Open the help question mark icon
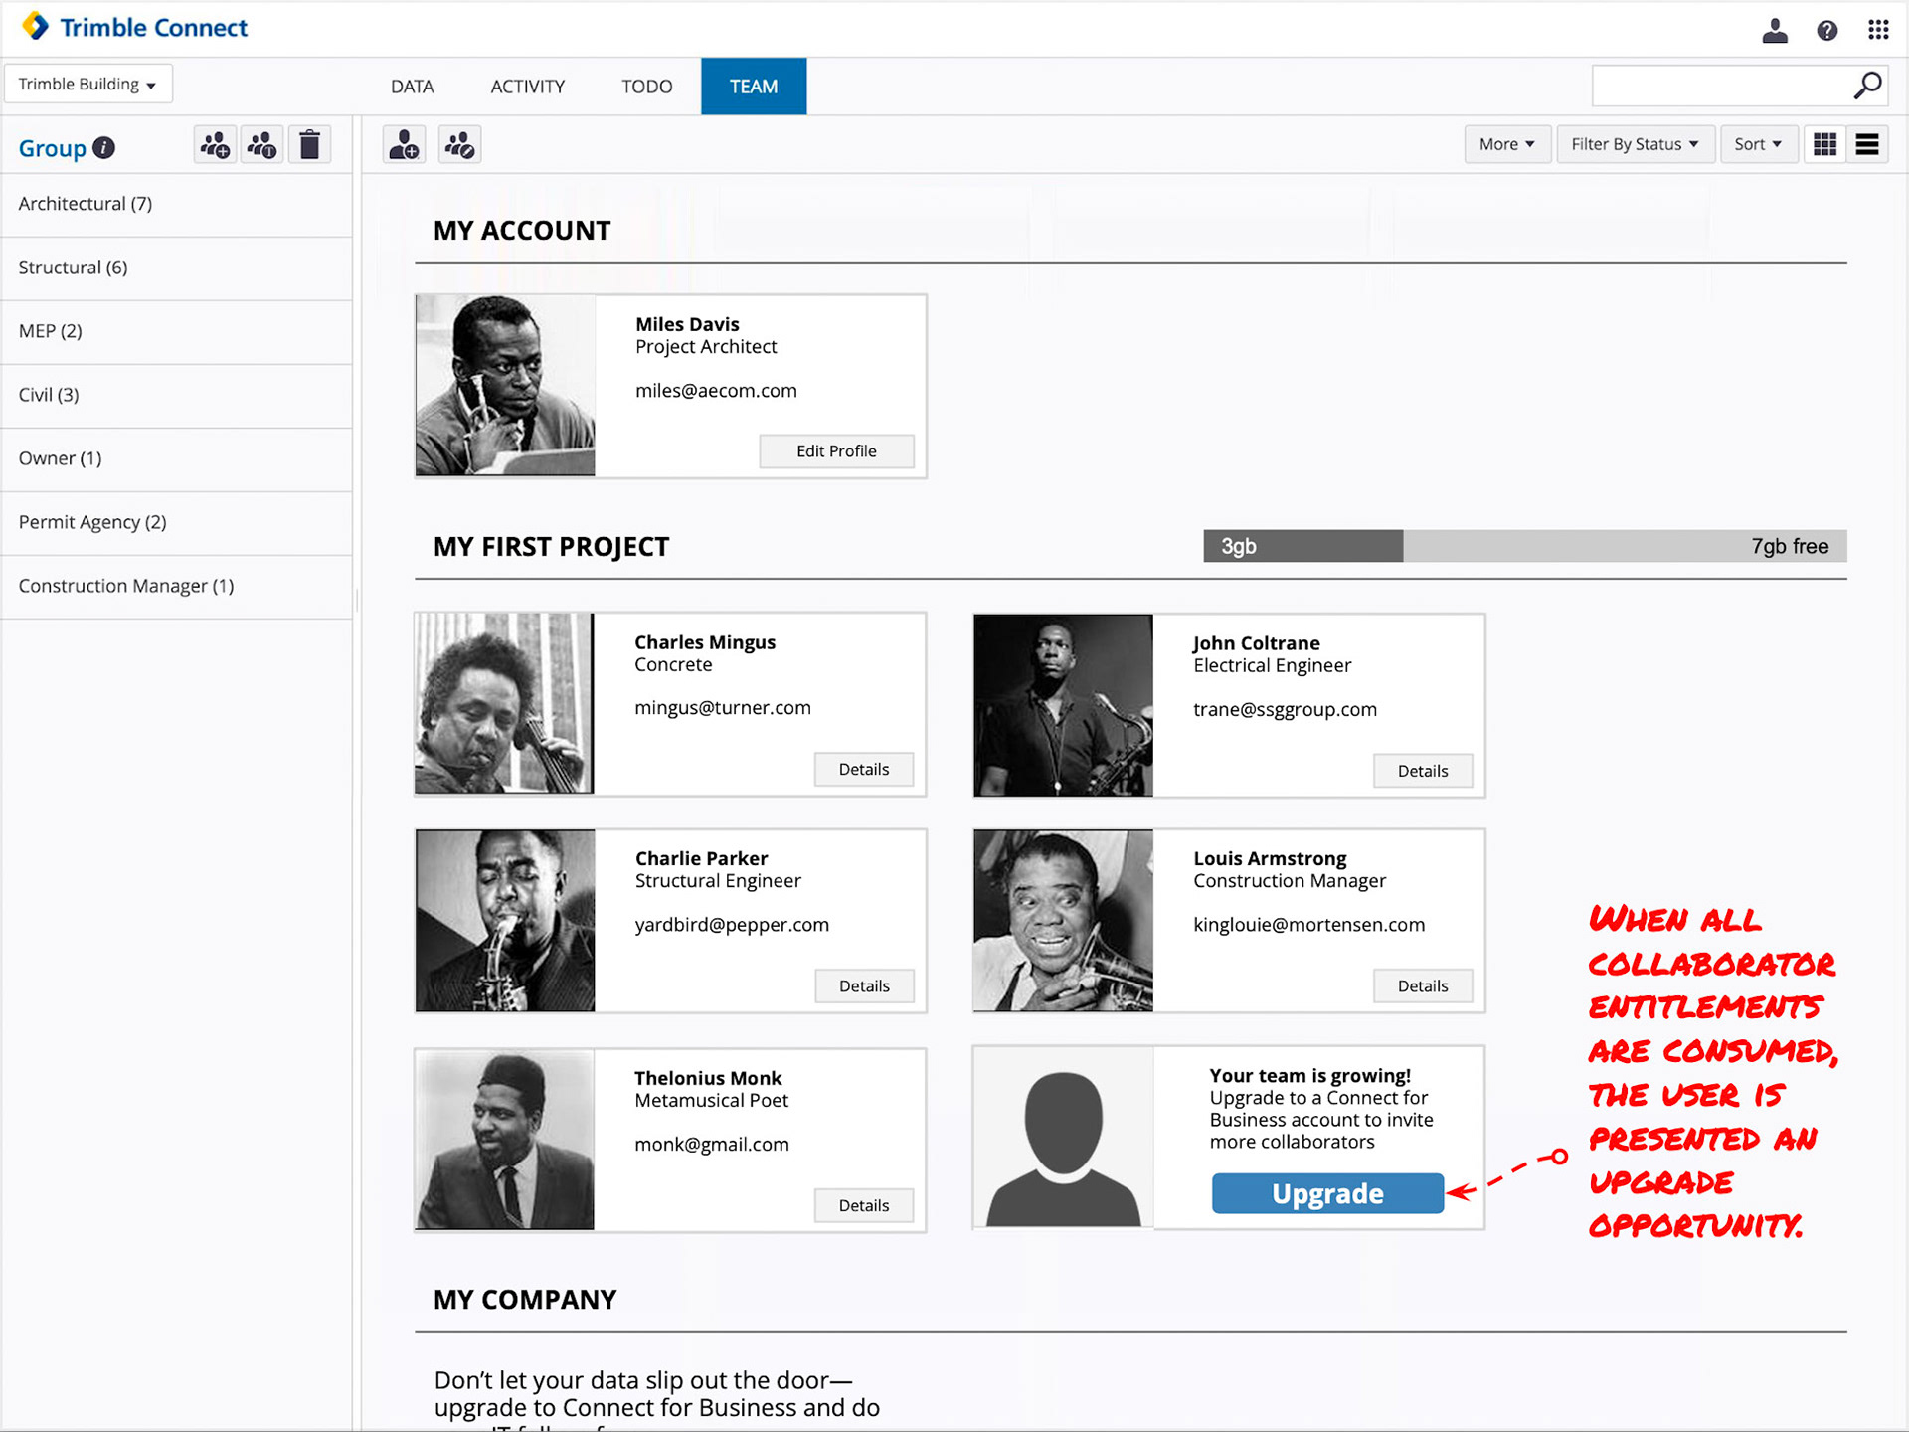This screenshot has width=1909, height=1432. [1826, 30]
